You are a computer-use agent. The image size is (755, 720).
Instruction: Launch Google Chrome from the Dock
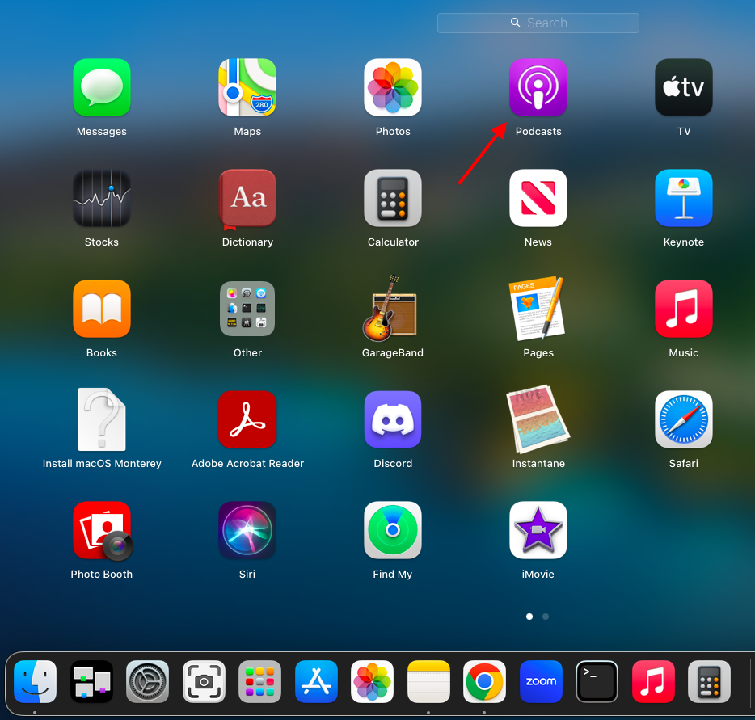[484, 681]
